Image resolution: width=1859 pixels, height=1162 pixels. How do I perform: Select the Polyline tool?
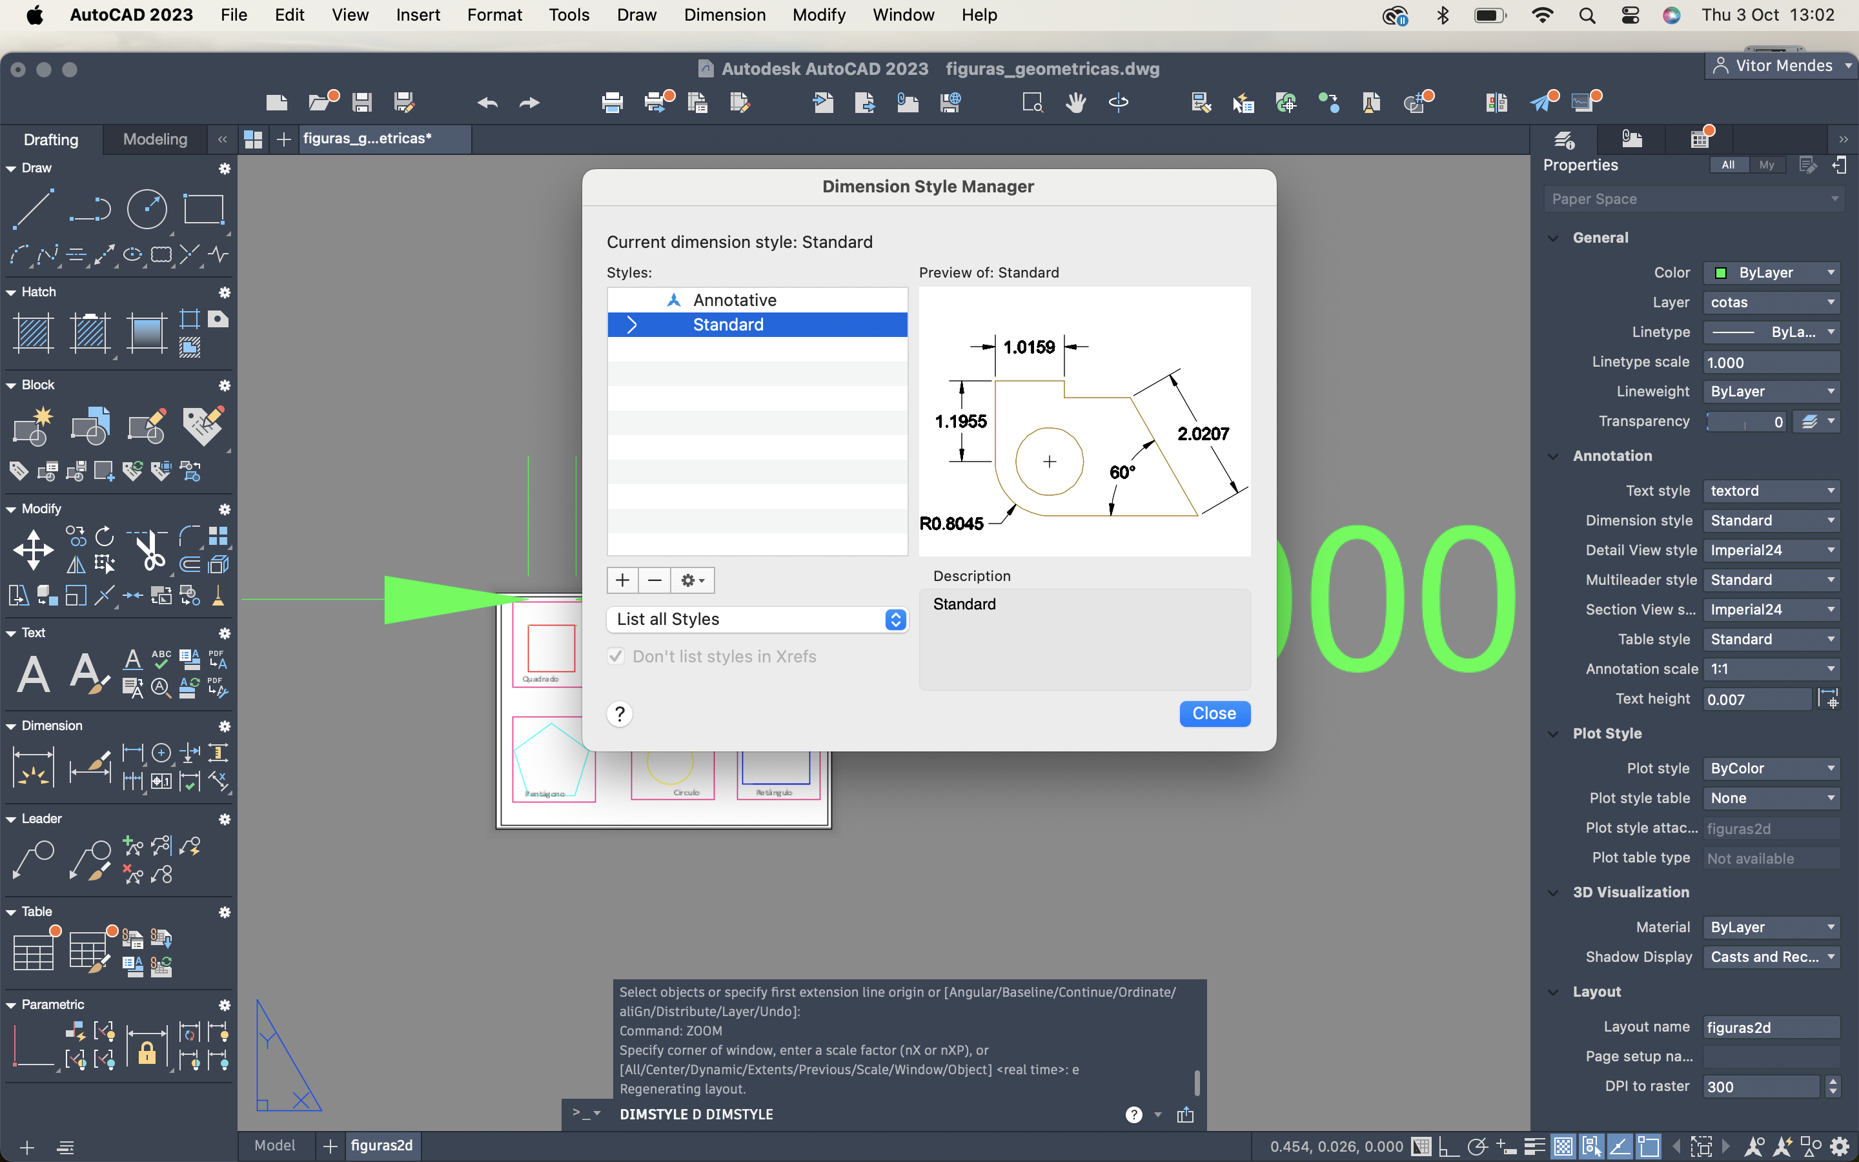[x=90, y=209]
